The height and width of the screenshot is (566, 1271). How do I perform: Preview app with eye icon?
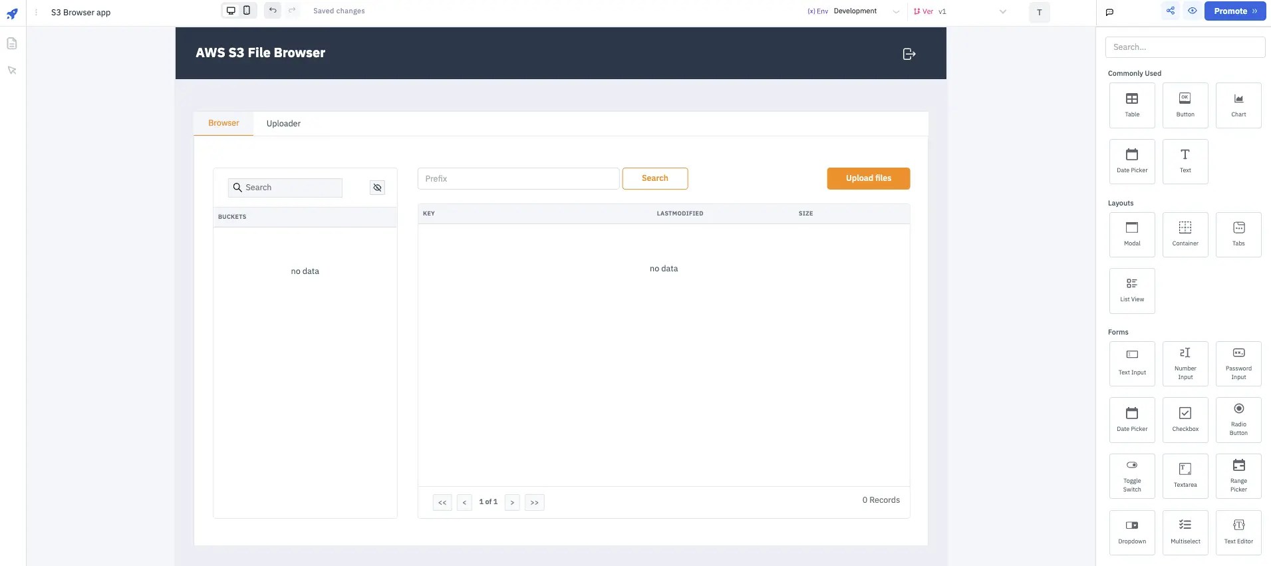[1193, 11]
